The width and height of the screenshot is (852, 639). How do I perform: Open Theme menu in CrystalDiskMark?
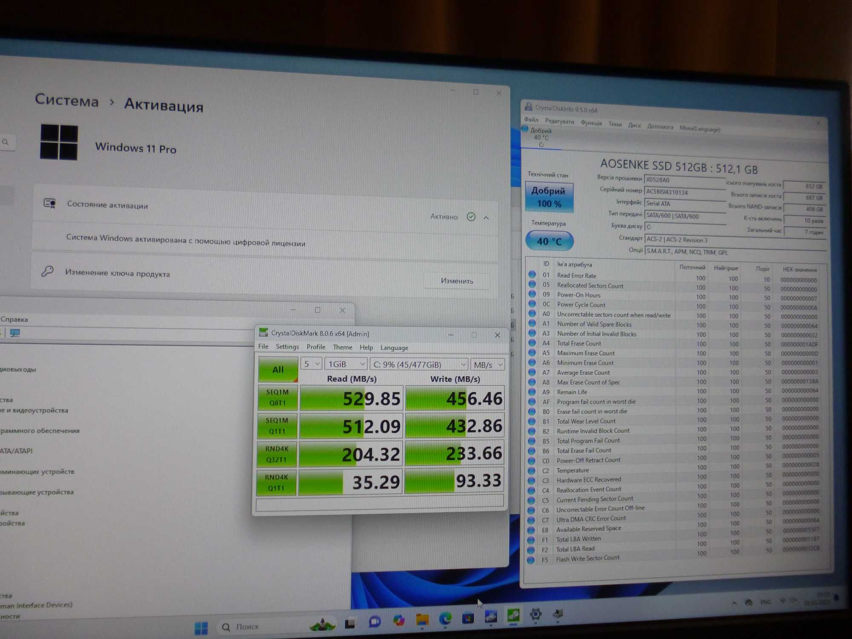[343, 347]
